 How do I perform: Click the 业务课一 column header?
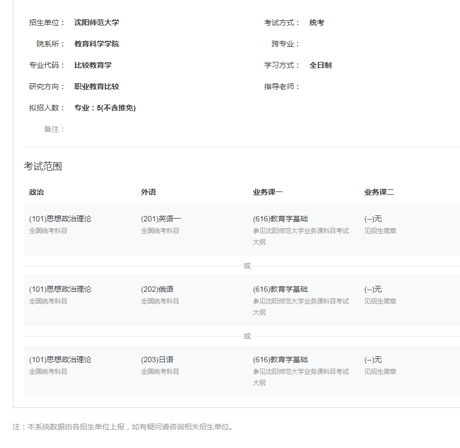(268, 192)
